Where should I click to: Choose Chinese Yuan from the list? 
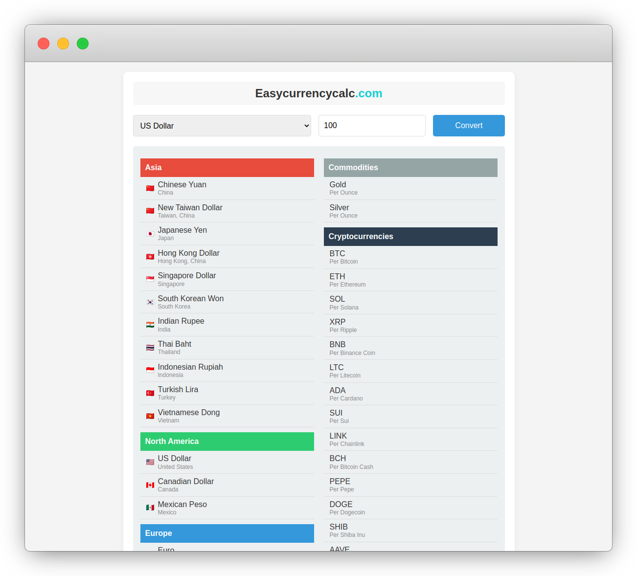[x=227, y=188]
